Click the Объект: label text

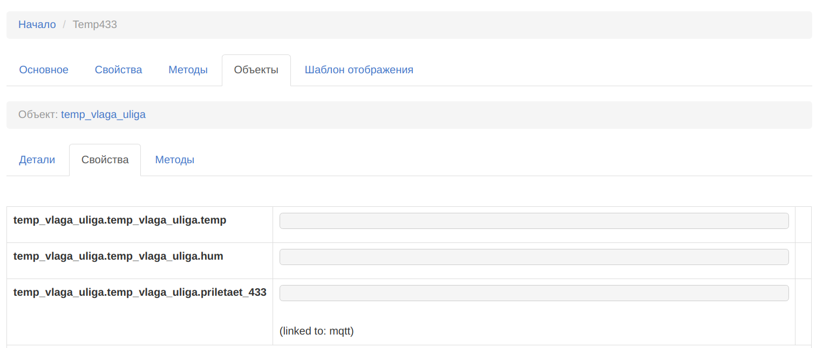38,115
